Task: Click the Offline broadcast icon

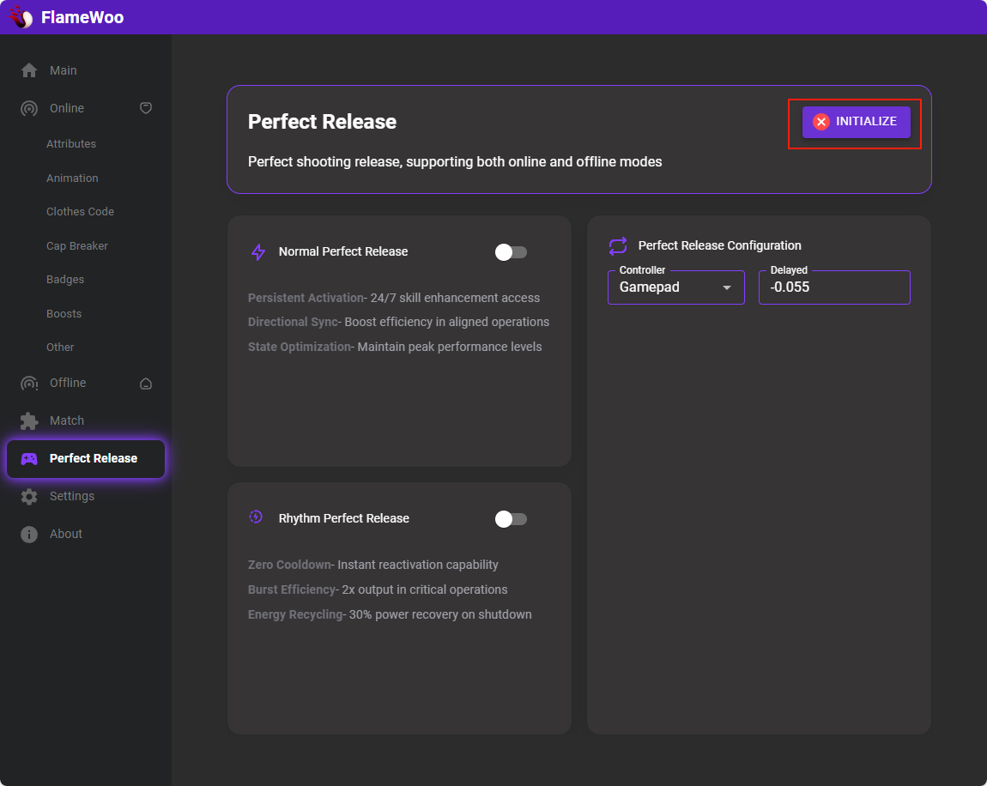Action: click(x=29, y=383)
